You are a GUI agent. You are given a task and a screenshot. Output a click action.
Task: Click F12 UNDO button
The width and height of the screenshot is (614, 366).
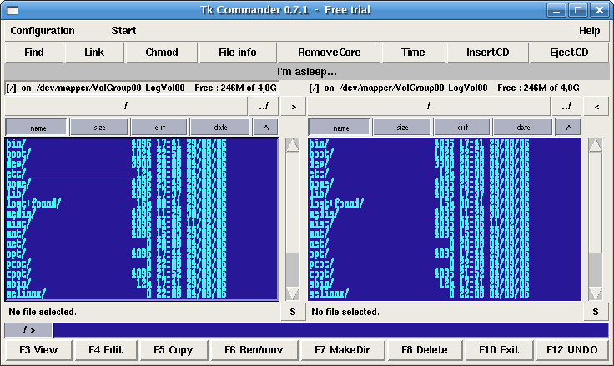(572, 350)
